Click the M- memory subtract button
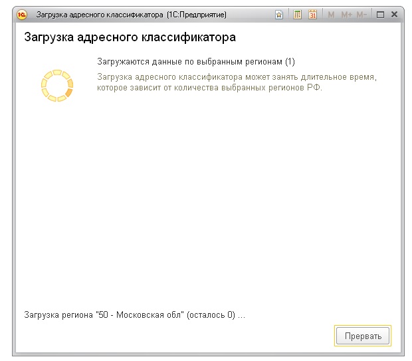412x361 pixels. click(x=361, y=15)
